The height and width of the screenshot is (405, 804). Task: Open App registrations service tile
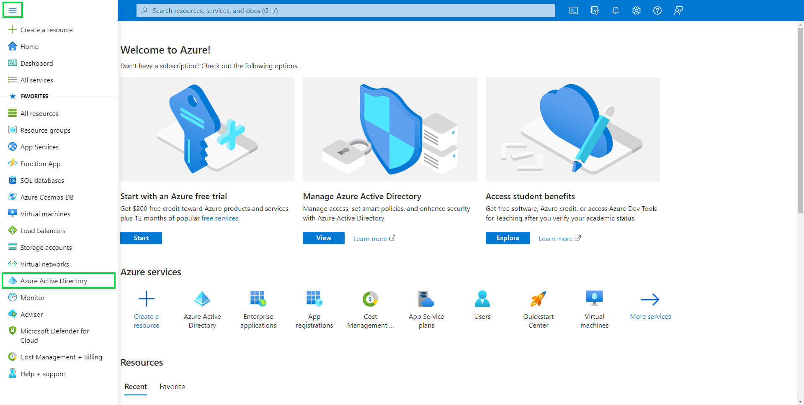click(x=314, y=310)
